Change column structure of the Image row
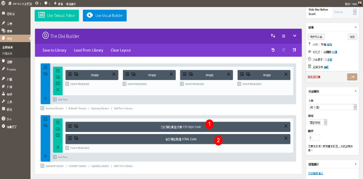363x179 pixels. coord(58,83)
